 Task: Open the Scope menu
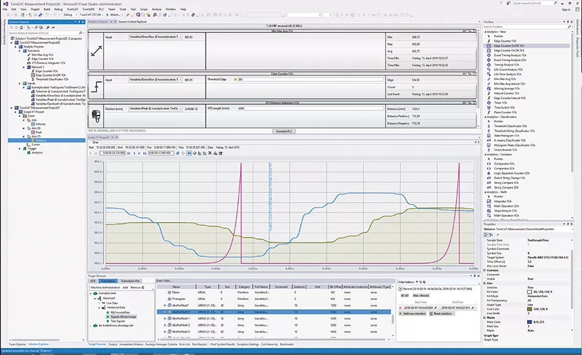144,9
